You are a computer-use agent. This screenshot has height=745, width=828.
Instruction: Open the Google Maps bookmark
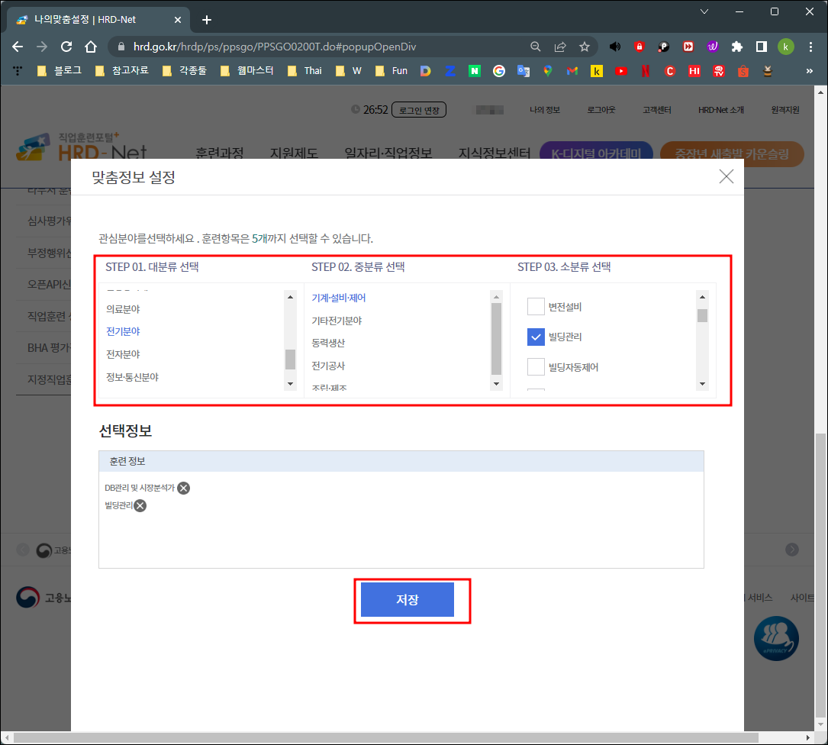click(x=548, y=71)
